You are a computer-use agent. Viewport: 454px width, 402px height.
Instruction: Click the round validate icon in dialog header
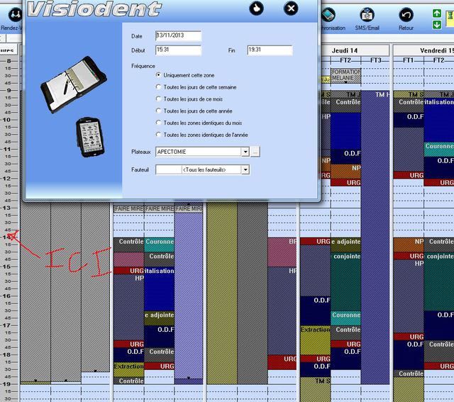point(258,8)
